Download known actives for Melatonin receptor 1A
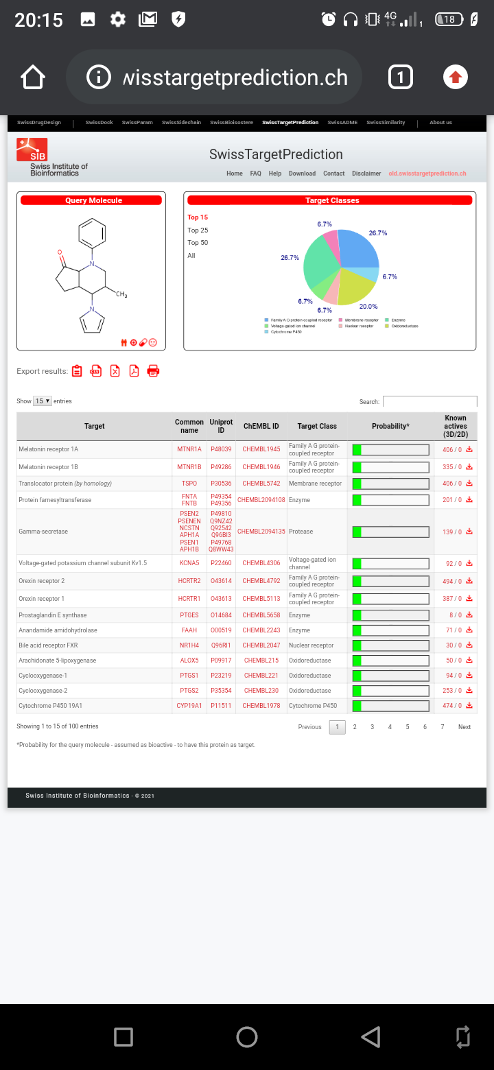The height and width of the screenshot is (1070, 494). click(x=469, y=449)
